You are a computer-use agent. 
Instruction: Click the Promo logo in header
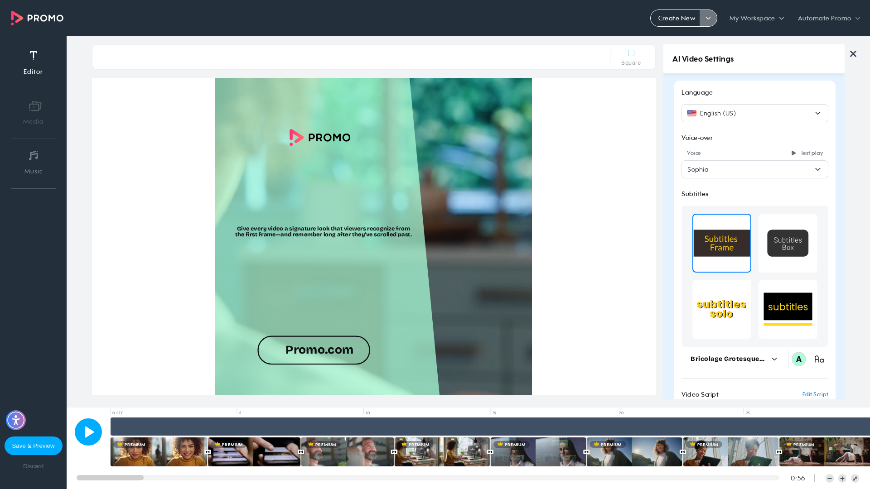click(37, 18)
